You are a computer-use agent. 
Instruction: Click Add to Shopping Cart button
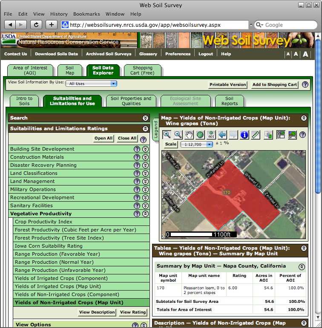pyautogui.click(x=275, y=85)
